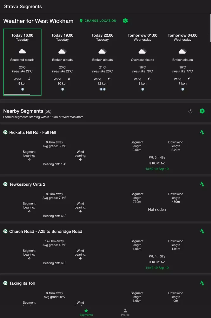Click the forecast horizontal scroll indicator

pyautogui.click(x=18, y=94)
